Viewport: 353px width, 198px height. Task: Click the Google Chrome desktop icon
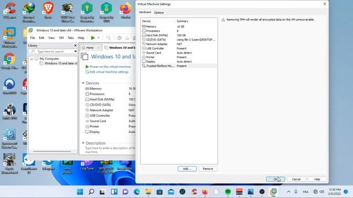[9, 61]
